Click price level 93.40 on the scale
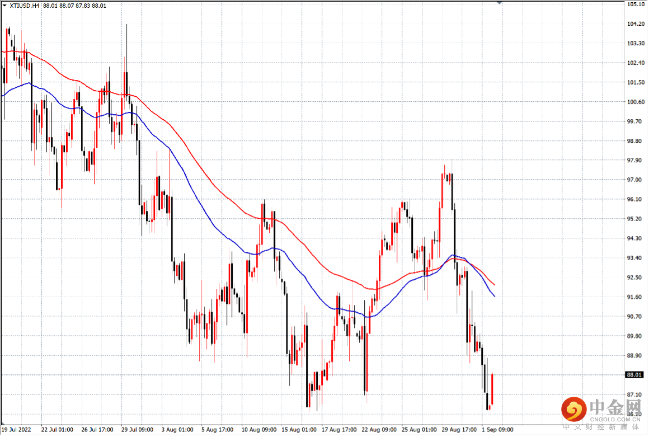 [x=636, y=258]
